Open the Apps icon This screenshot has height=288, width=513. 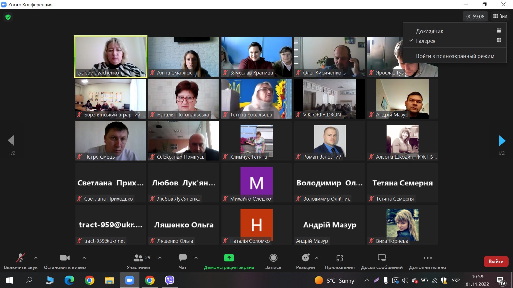coord(340,258)
